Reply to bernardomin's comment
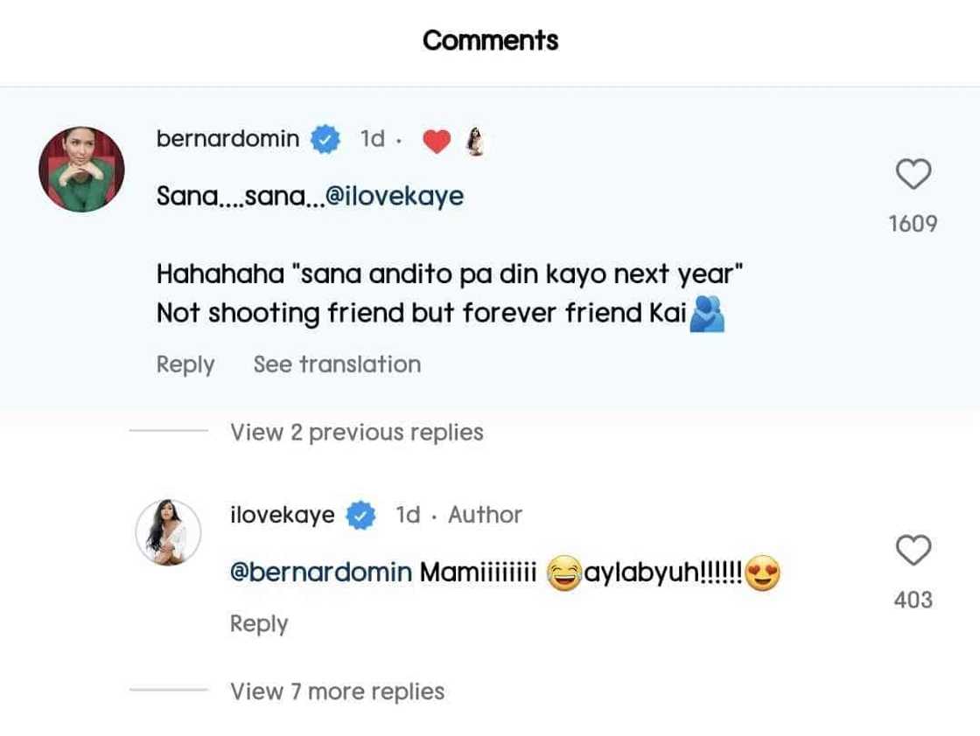The height and width of the screenshot is (736, 980). [185, 365]
